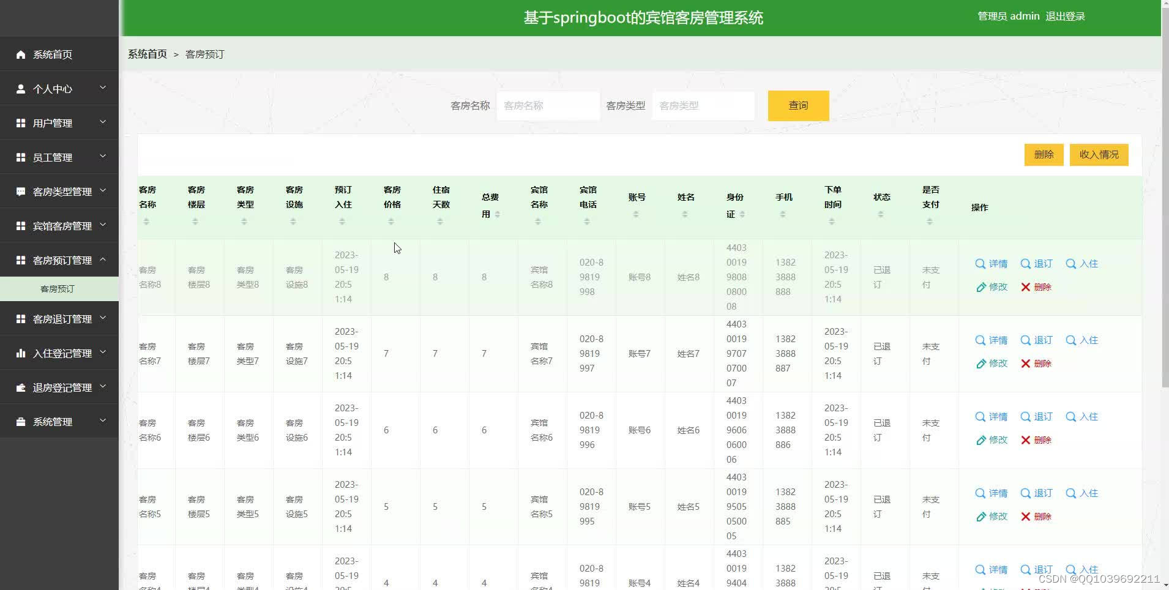Screen dimensions: 1169x590
Task: Open the 宾馆客房管理 menu label
Action: click(x=62, y=226)
